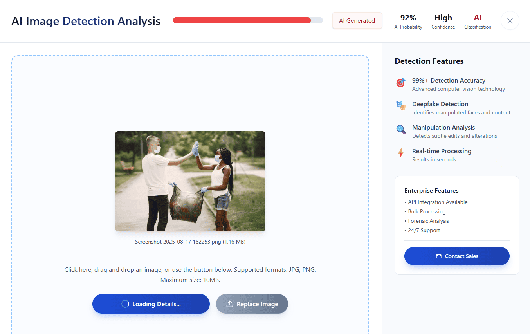The height and width of the screenshot is (334, 530).
Task: Click the 24/7 Support list item
Action: [x=422, y=230]
